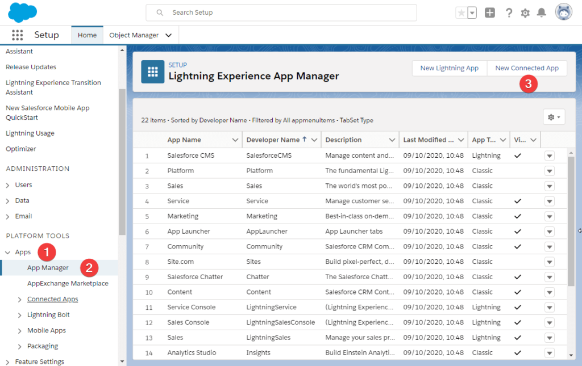Expand the Mobile Apps node
The height and width of the screenshot is (366, 582).
20,331
